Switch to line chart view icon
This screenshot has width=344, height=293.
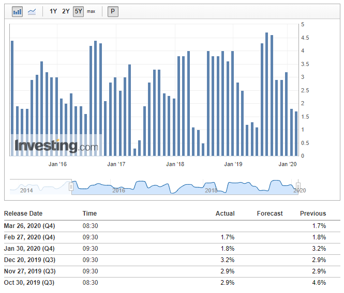point(32,11)
